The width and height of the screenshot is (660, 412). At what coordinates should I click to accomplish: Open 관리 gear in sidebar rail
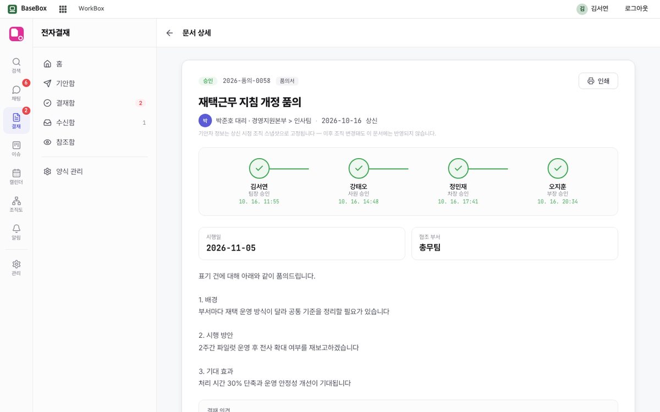(16, 268)
